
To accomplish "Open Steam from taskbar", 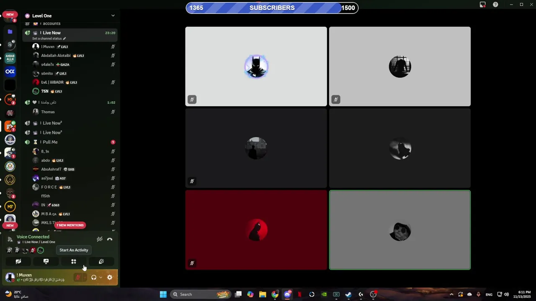I will tap(348, 294).
